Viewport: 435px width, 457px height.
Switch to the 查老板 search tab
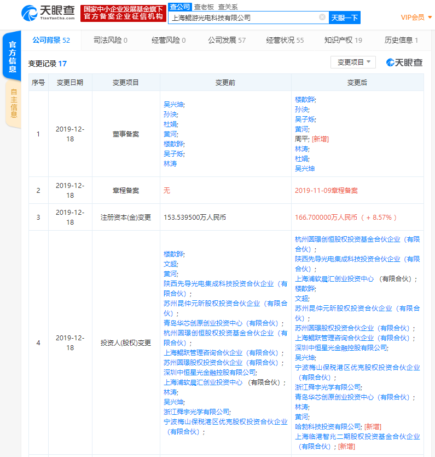tap(205, 7)
